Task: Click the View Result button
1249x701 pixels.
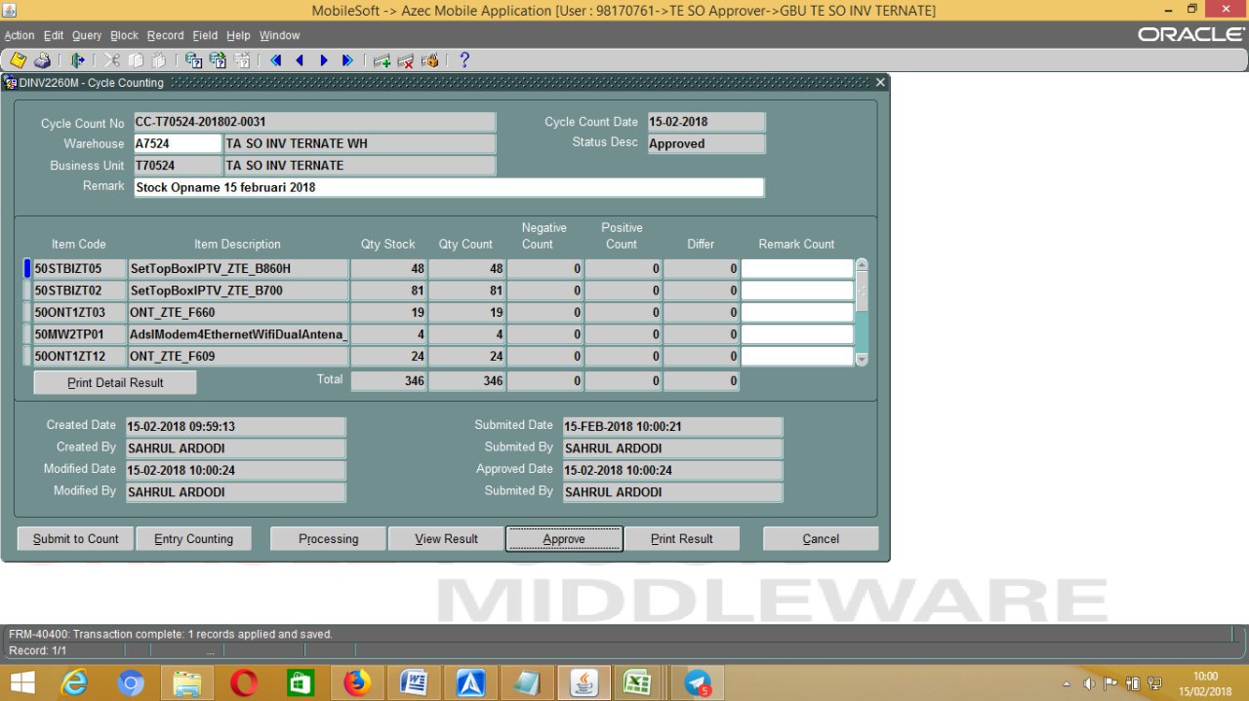Action: [446, 539]
